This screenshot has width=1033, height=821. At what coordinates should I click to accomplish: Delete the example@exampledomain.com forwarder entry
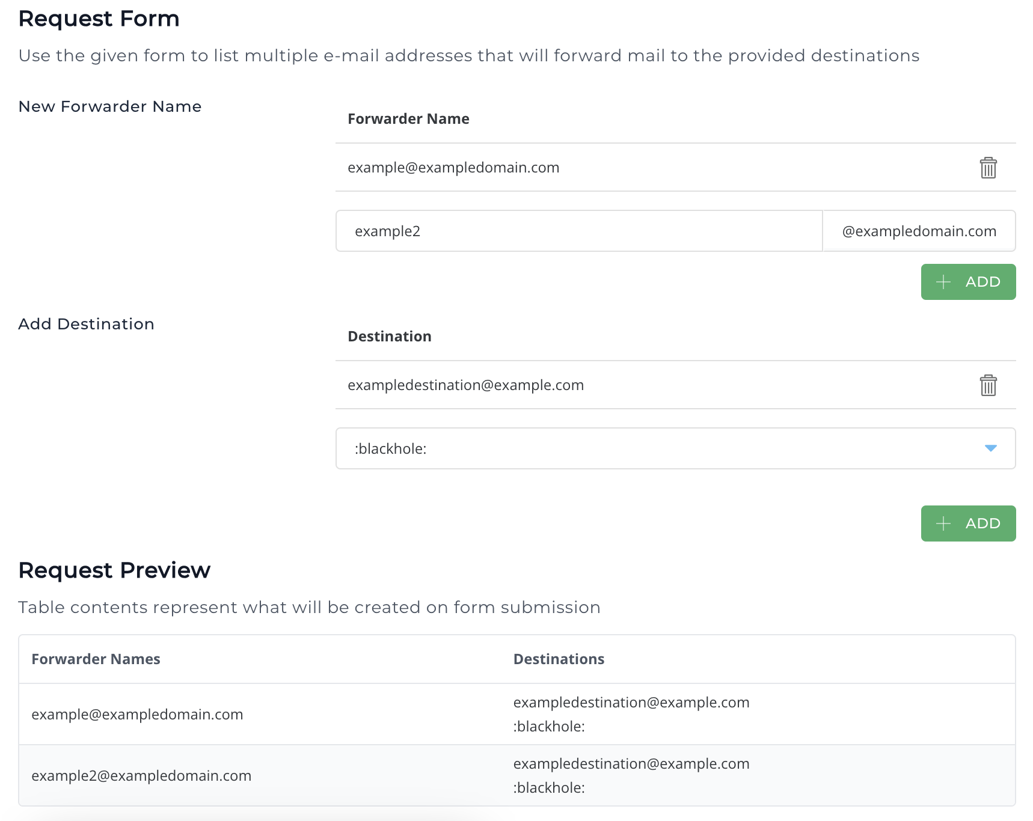coord(989,168)
